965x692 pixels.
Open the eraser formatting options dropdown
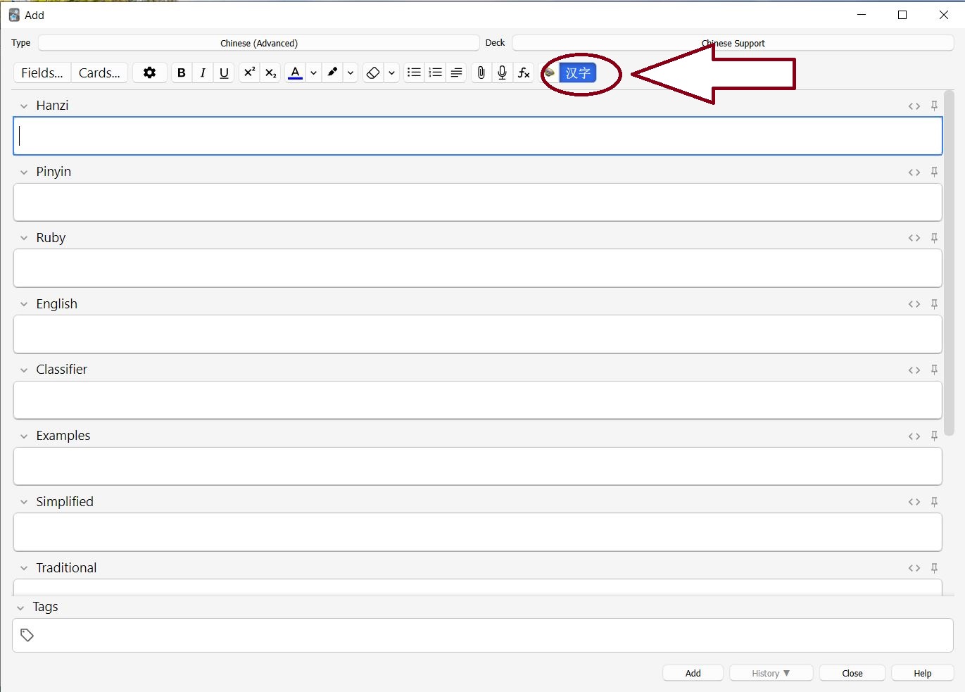point(391,73)
